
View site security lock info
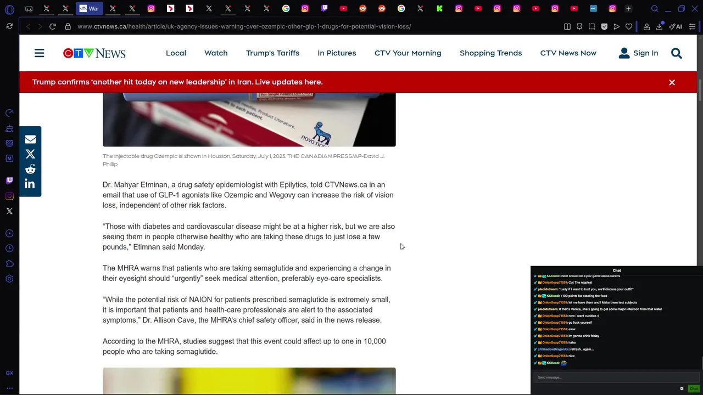point(68,26)
